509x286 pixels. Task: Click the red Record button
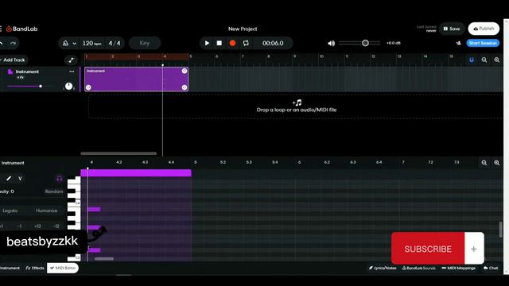[232, 43]
